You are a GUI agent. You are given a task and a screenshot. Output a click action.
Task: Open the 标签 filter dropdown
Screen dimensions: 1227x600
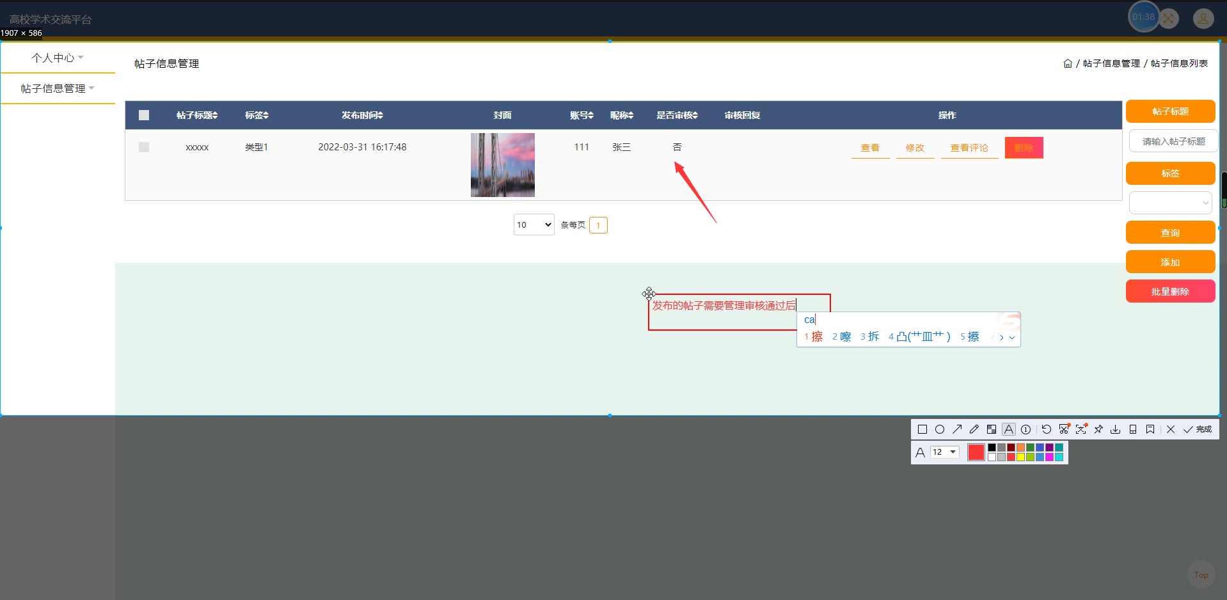(1170, 203)
